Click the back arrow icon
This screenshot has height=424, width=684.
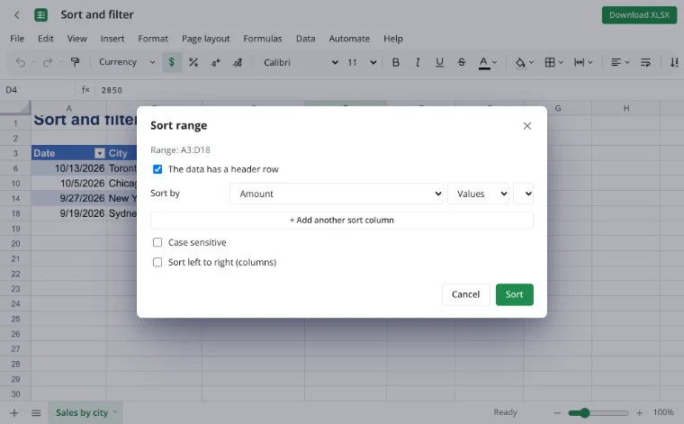[16, 14]
